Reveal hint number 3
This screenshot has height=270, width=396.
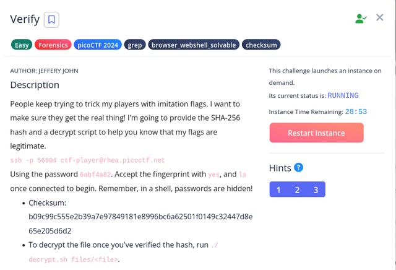316,189
